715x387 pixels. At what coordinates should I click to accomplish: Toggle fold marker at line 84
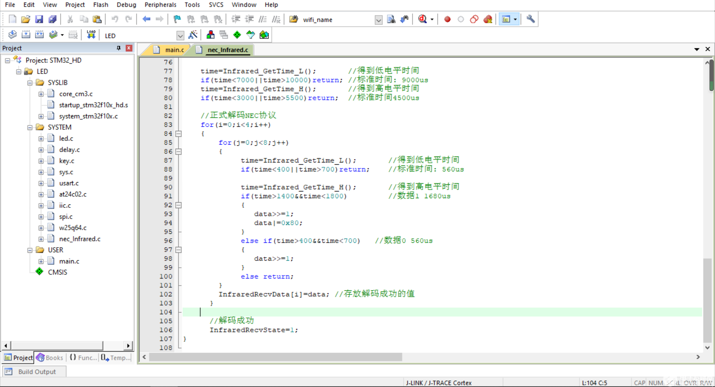(179, 134)
